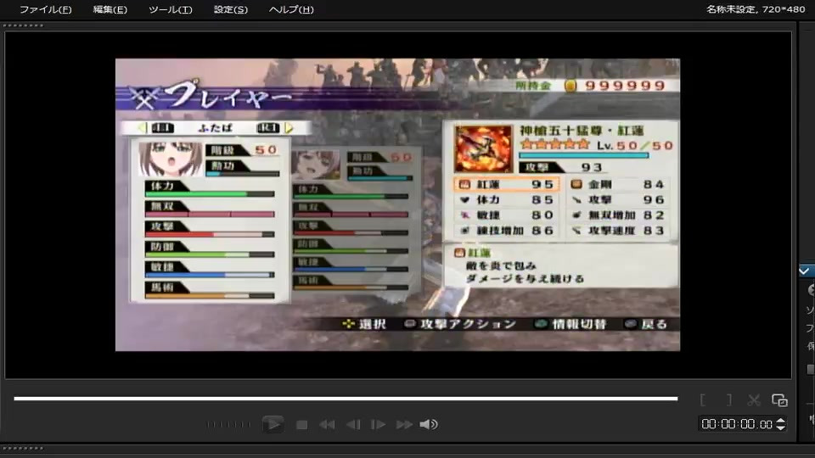
Task: Step forward one frame
Action: click(x=378, y=425)
